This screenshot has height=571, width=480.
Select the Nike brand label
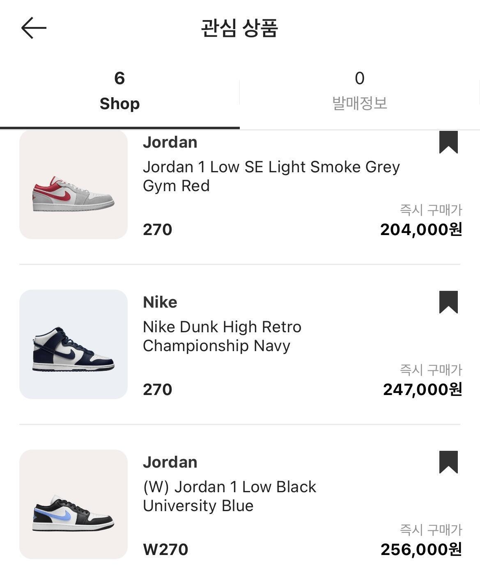tap(160, 302)
